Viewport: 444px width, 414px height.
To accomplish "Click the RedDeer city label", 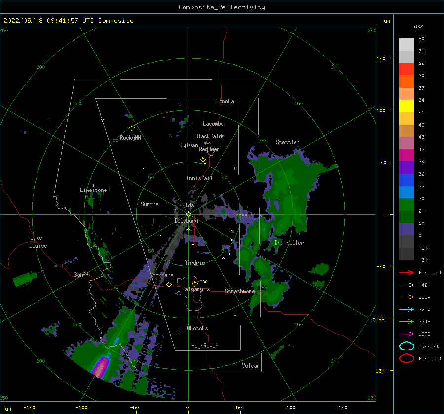I will pyautogui.click(x=209, y=149).
